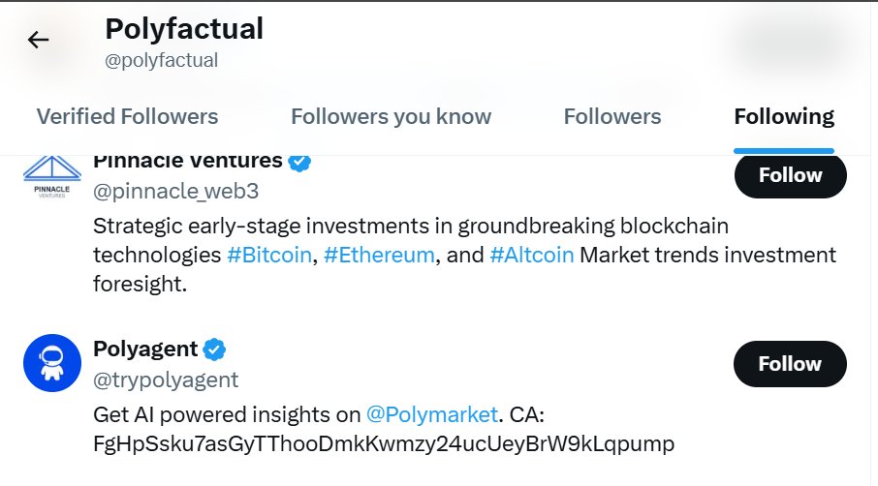Click Polyagent verified checkmark badge
The width and height of the screenshot is (878, 486).
tap(214, 349)
